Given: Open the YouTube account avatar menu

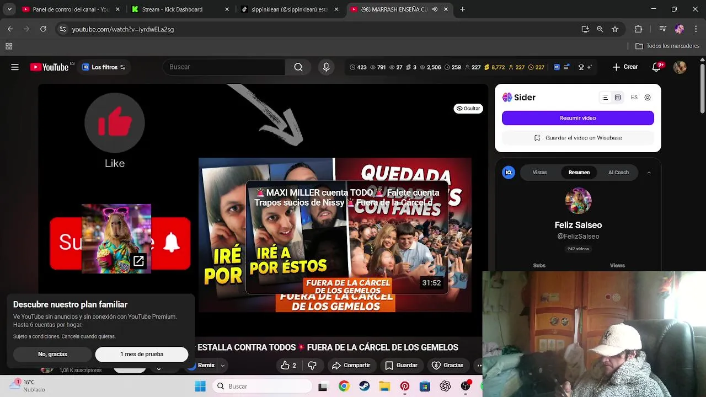Looking at the screenshot, I should tap(680, 67).
